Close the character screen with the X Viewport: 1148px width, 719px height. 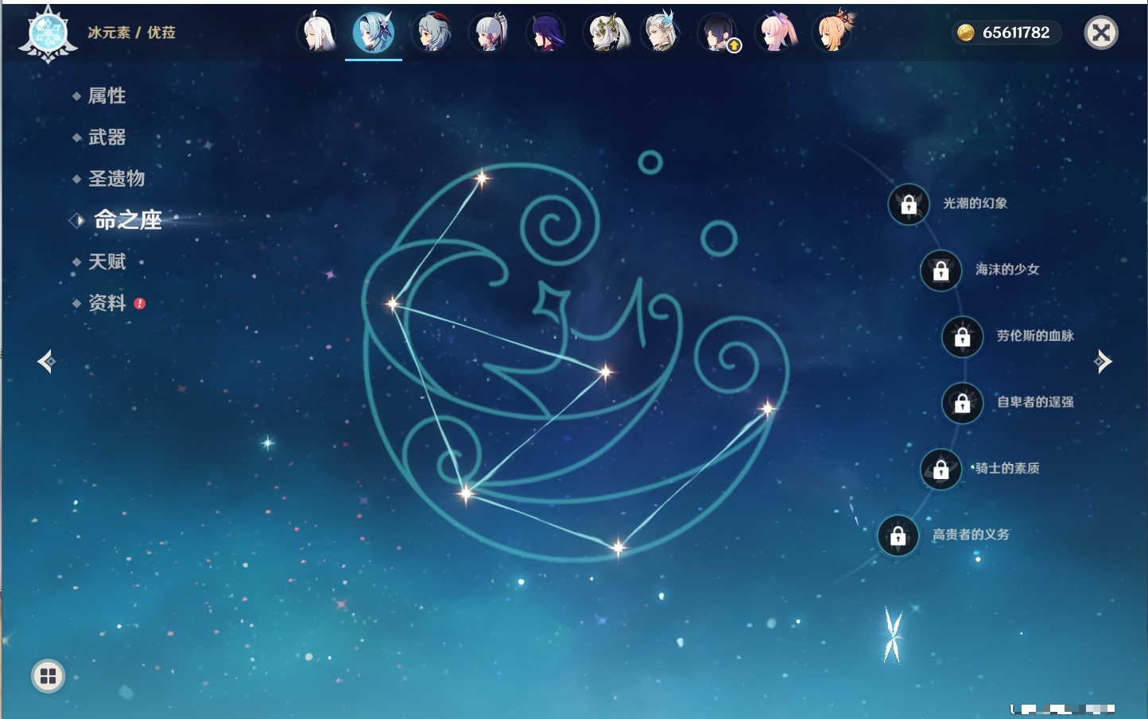coord(1101,33)
